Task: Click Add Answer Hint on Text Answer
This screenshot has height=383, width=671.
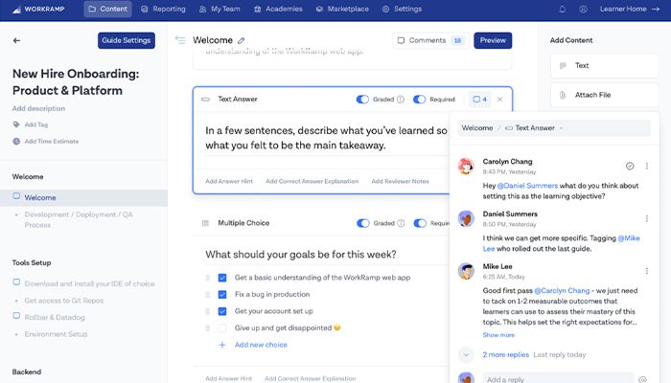Action: [x=229, y=181]
